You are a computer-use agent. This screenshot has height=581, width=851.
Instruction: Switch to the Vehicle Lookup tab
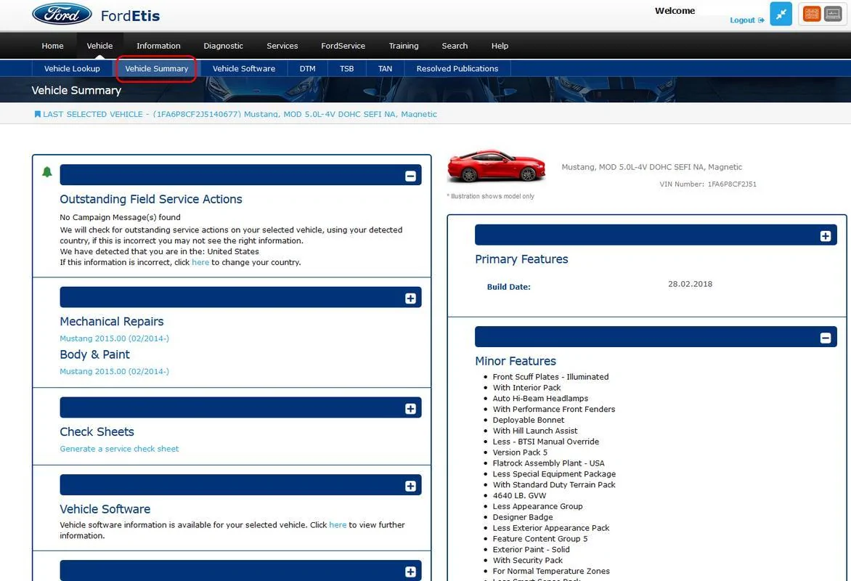pos(72,68)
